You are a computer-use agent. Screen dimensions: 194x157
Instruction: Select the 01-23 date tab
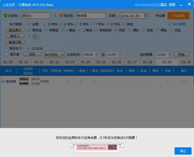[x=70, y=62]
